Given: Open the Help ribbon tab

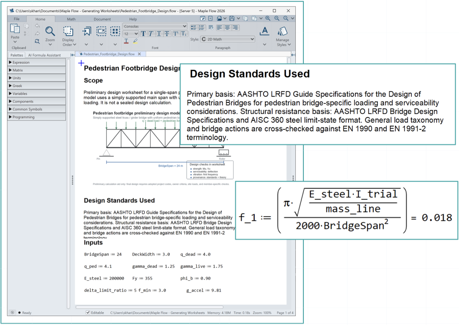Looking at the screenshot, I should (x=133, y=19).
